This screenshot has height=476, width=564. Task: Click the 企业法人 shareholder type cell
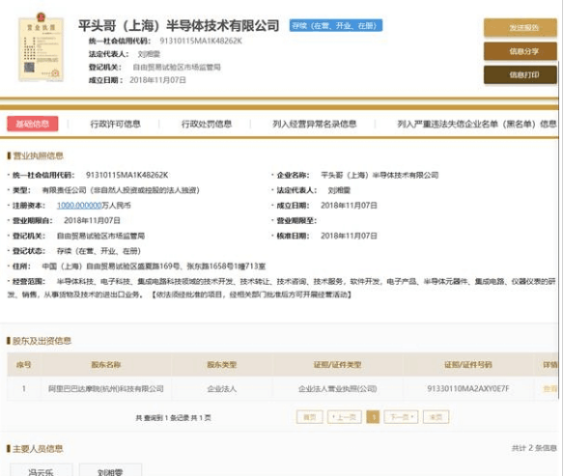click(x=221, y=389)
